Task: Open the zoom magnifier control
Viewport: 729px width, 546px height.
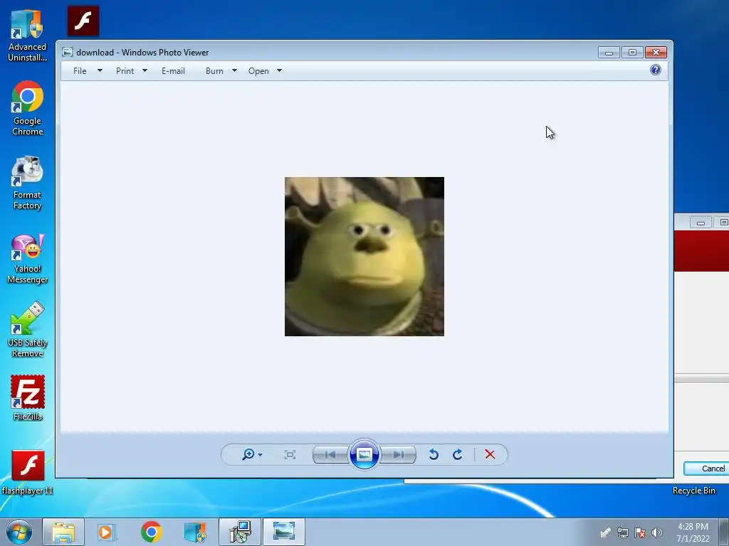Action: click(x=248, y=454)
